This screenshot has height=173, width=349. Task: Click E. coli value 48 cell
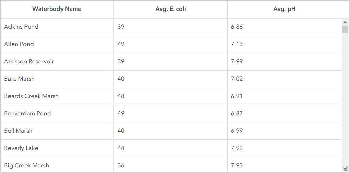[x=121, y=96]
